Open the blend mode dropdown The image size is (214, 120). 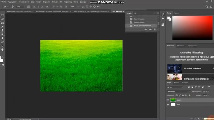179,91
